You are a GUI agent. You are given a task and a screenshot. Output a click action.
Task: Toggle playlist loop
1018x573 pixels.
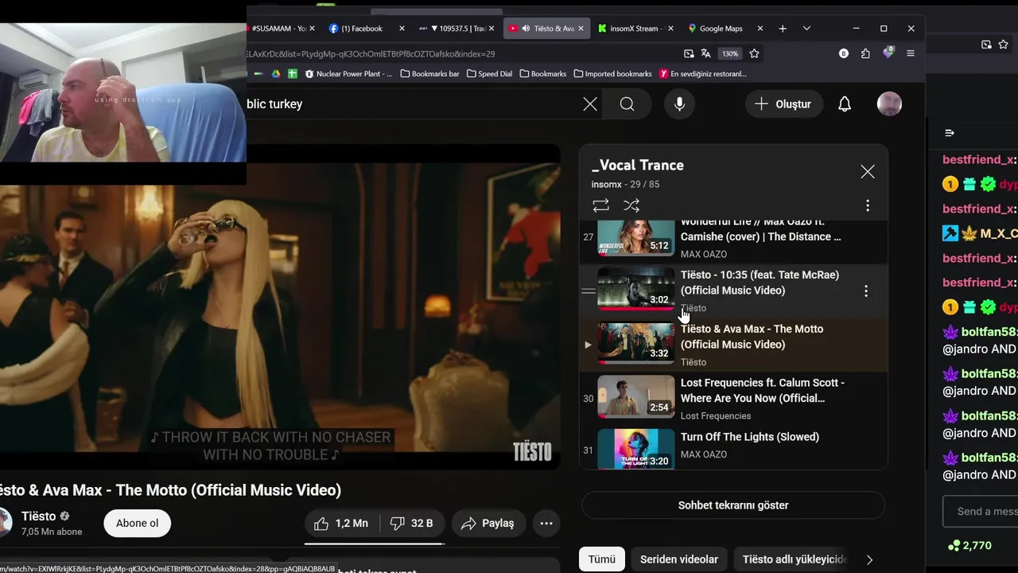tap(600, 205)
